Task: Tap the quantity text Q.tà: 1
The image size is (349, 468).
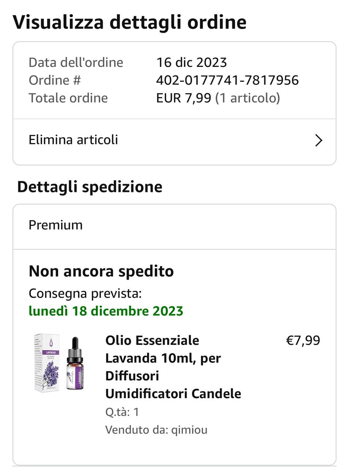Action: (122, 412)
